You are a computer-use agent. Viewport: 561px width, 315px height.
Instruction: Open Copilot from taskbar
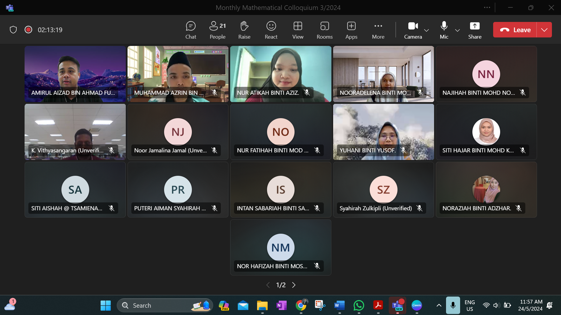tap(224, 305)
